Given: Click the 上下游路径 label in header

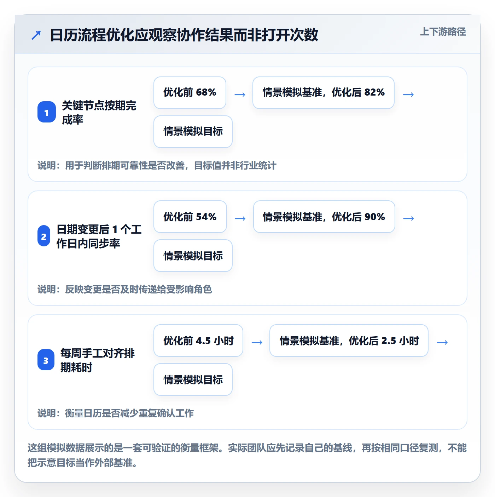Looking at the screenshot, I should (x=443, y=32).
